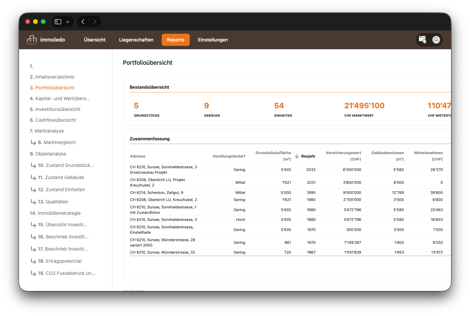Open the Einstellungen tab
The height and width of the screenshot is (316, 470).
point(213,40)
